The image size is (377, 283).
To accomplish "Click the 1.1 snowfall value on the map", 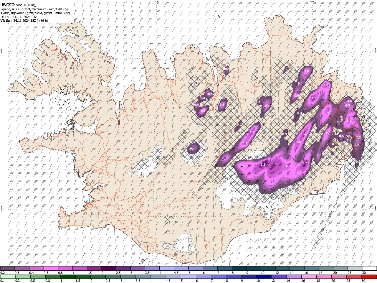I will click(245, 143).
